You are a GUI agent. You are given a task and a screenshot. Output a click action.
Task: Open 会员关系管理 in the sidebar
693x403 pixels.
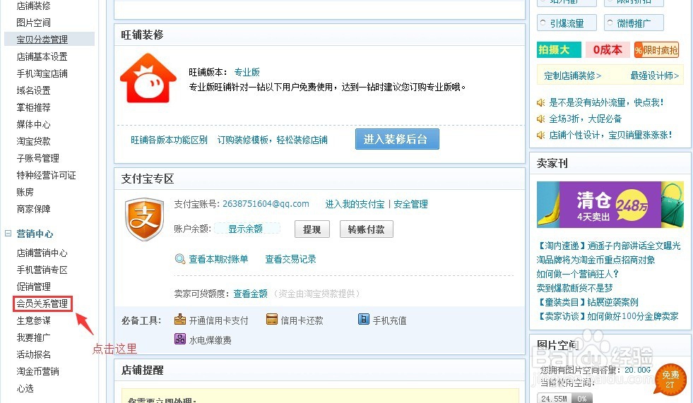pyautogui.click(x=42, y=303)
